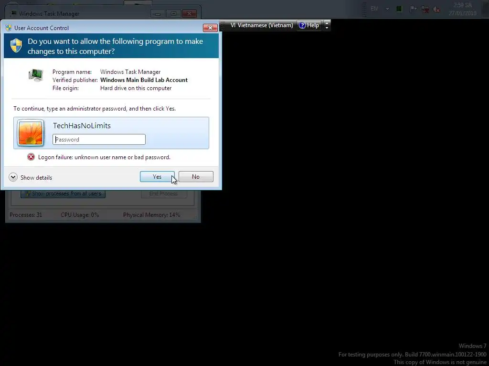Click the system tray clock

[462, 9]
